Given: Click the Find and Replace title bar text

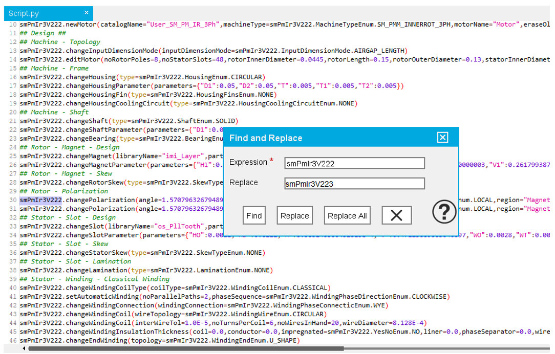Looking at the screenshot, I should coord(266,138).
